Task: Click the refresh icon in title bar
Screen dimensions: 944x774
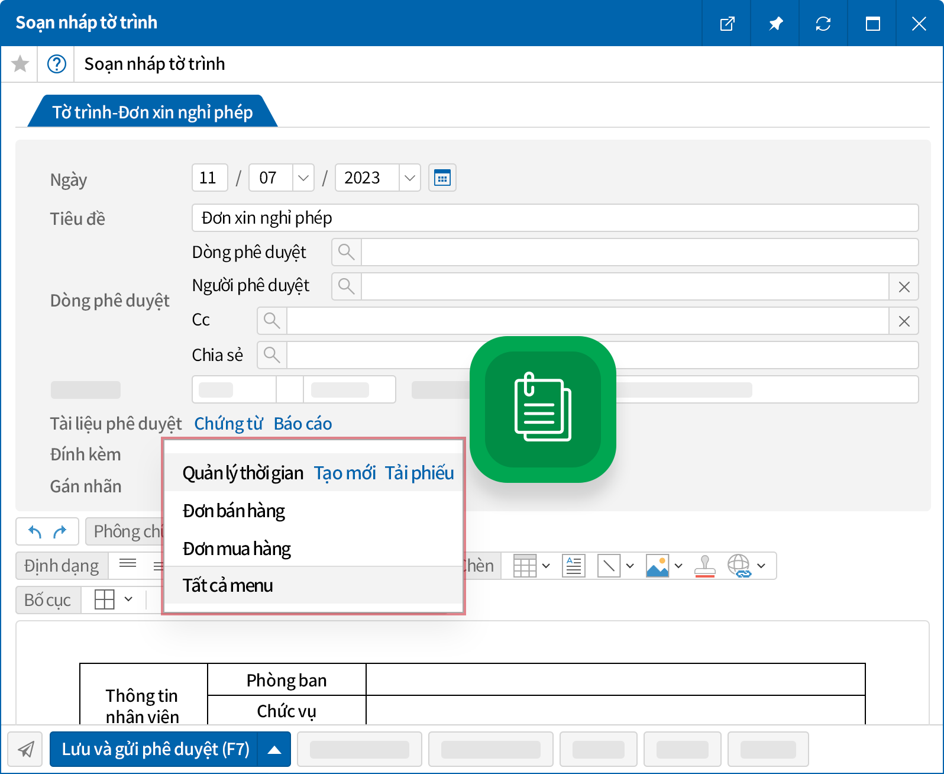Action: (x=823, y=24)
